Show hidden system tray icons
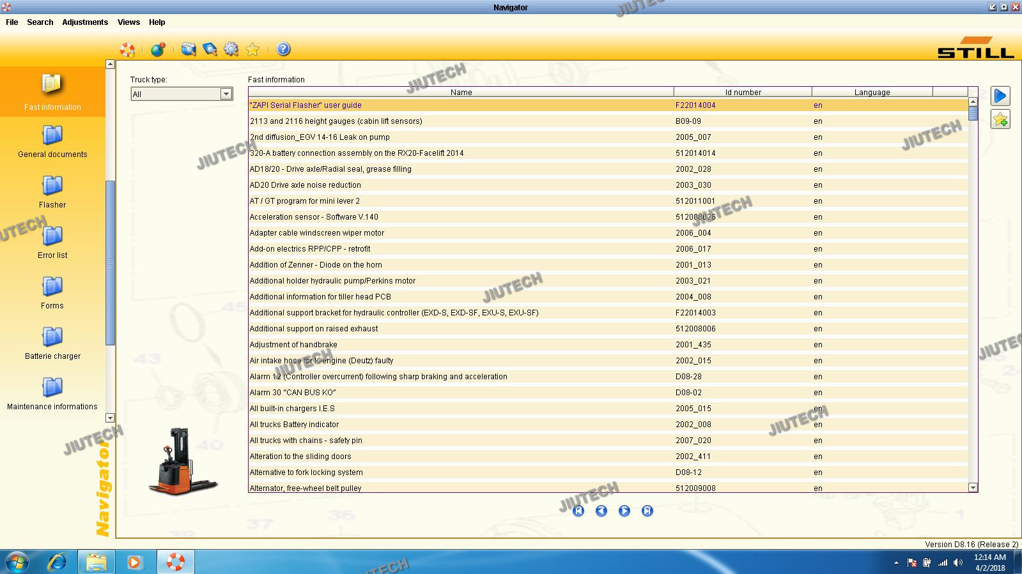The height and width of the screenshot is (574, 1022). pos(896,563)
